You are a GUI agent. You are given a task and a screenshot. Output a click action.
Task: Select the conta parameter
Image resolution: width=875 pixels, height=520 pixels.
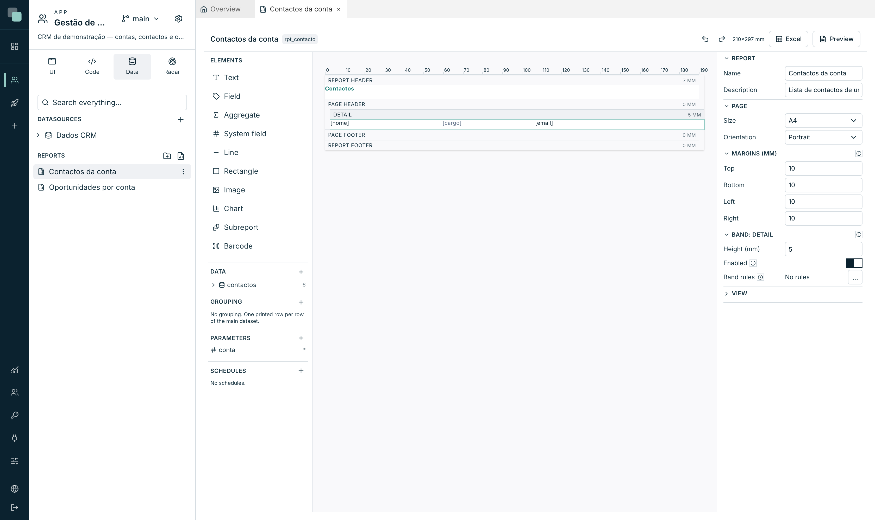pyautogui.click(x=258, y=350)
